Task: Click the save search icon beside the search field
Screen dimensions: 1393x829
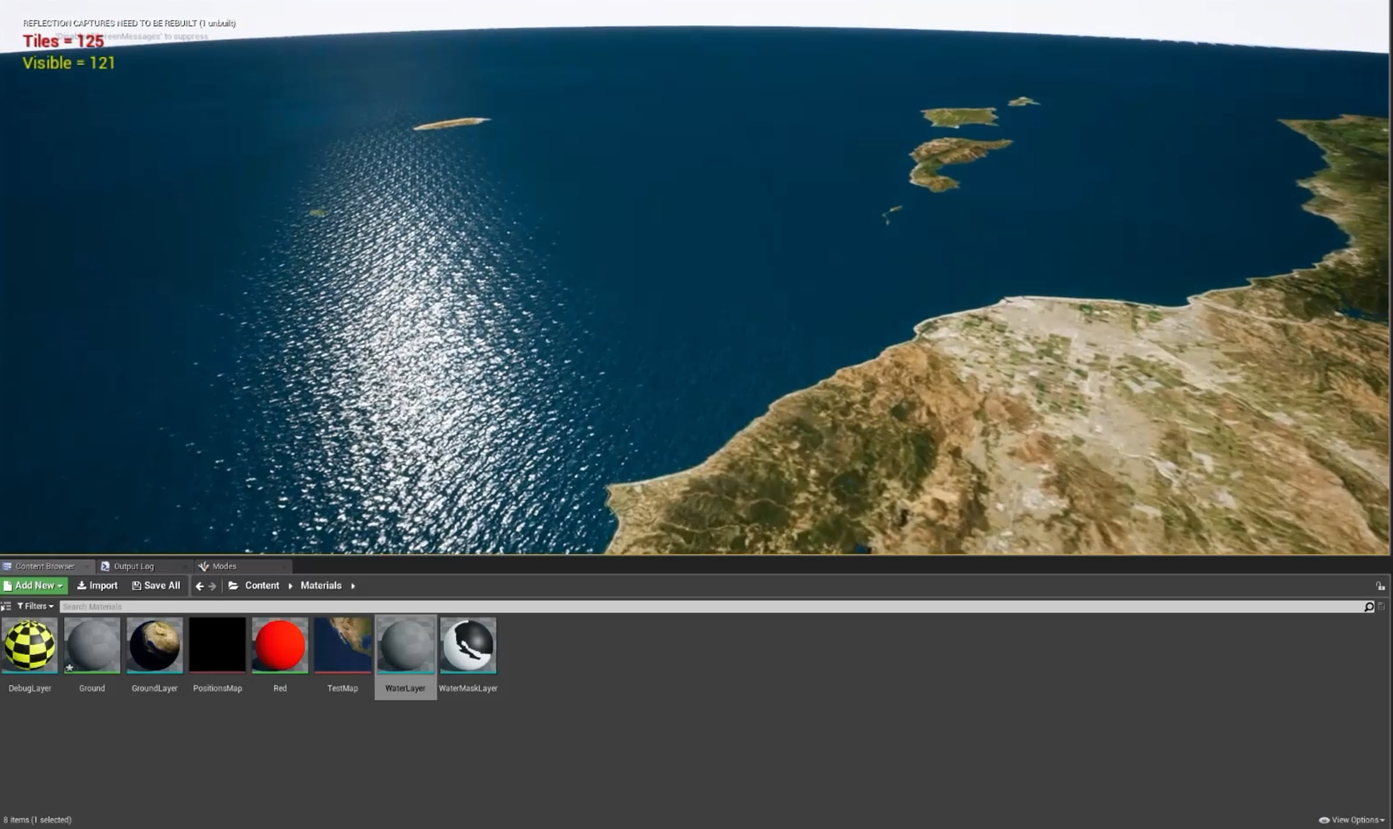Action: (x=1382, y=606)
